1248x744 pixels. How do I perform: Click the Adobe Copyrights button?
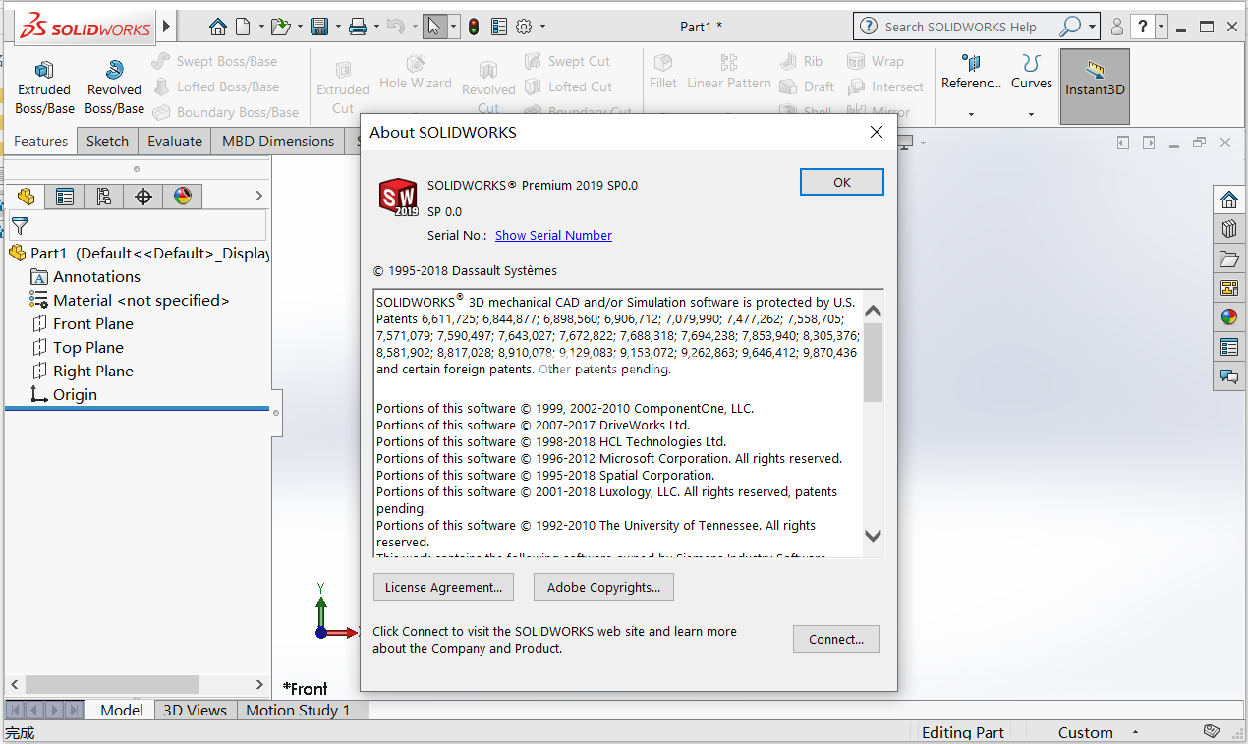pyautogui.click(x=603, y=587)
